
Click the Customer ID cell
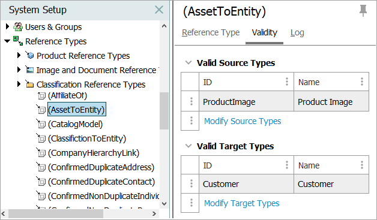coord(246,184)
